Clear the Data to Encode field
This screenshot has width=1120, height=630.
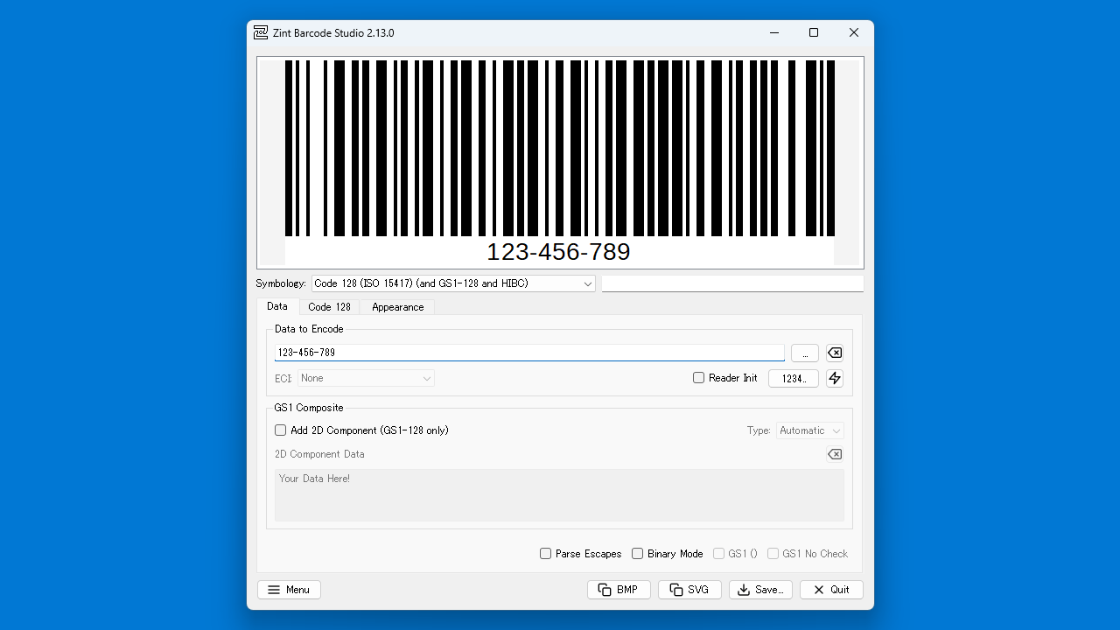point(835,353)
